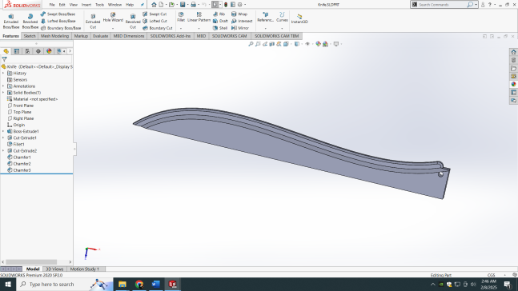The width and height of the screenshot is (518, 291).
Task: Open the FeatureManager design tree tab
Action: pyautogui.click(x=6, y=51)
